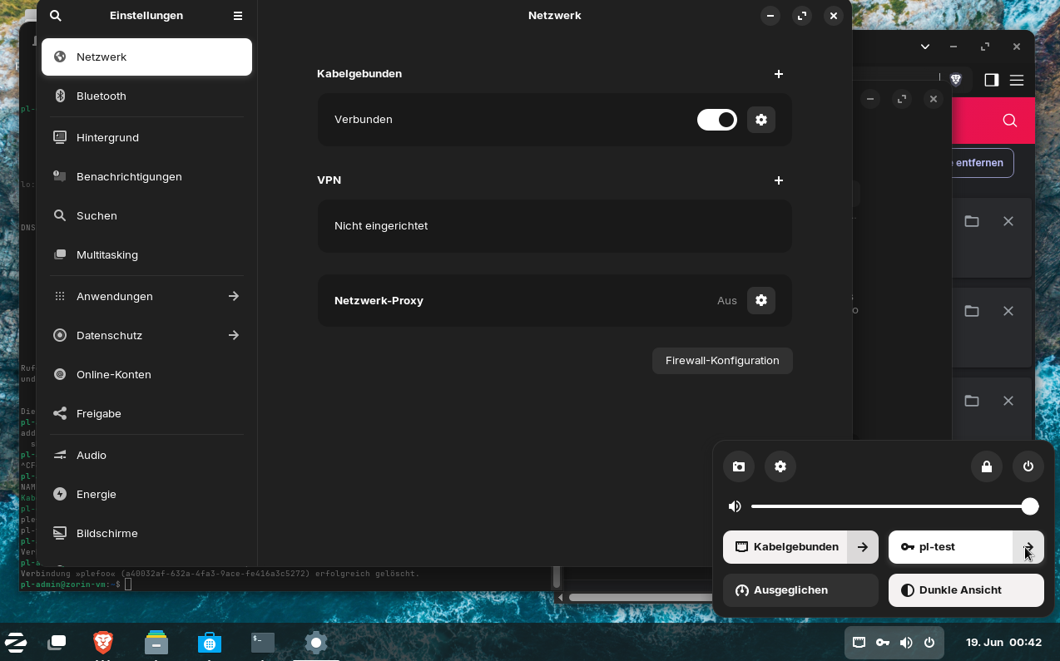Open search in the Einstellungen sidebar
The width and height of the screenshot is (1060, 661).
[56, 16]
